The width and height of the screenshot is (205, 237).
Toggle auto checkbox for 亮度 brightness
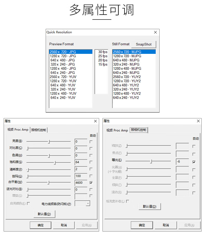tap(91, 142)
